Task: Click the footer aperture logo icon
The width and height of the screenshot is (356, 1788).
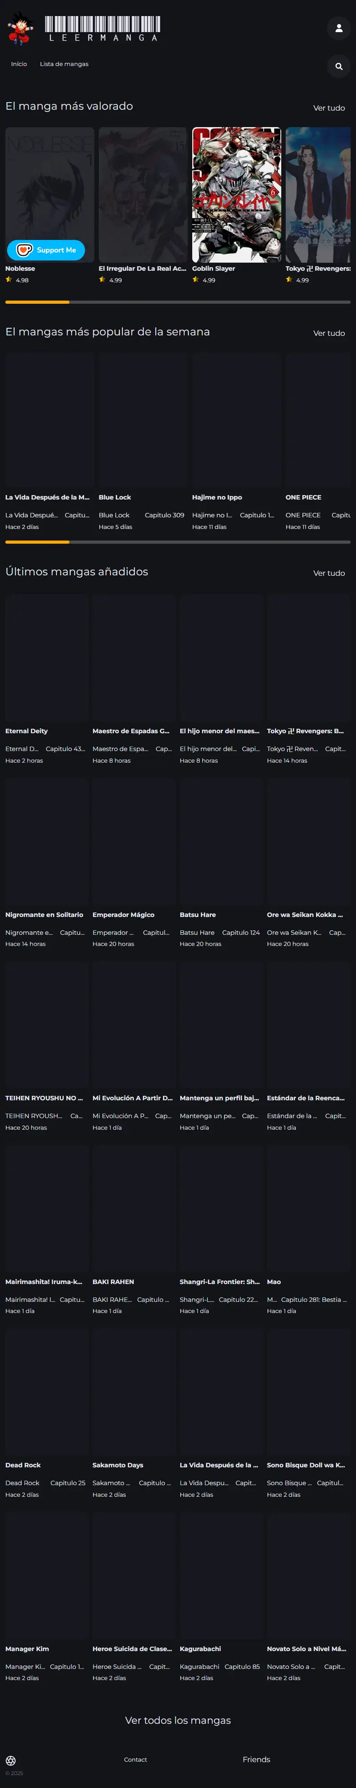Action: point(10,1760)
